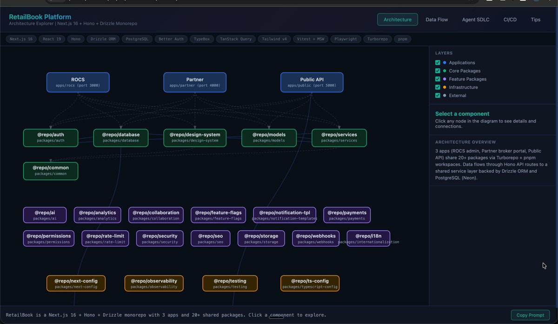Select the @repo/security node
The width and height of the screenshot is (558, 324).
tap(160, 238)
